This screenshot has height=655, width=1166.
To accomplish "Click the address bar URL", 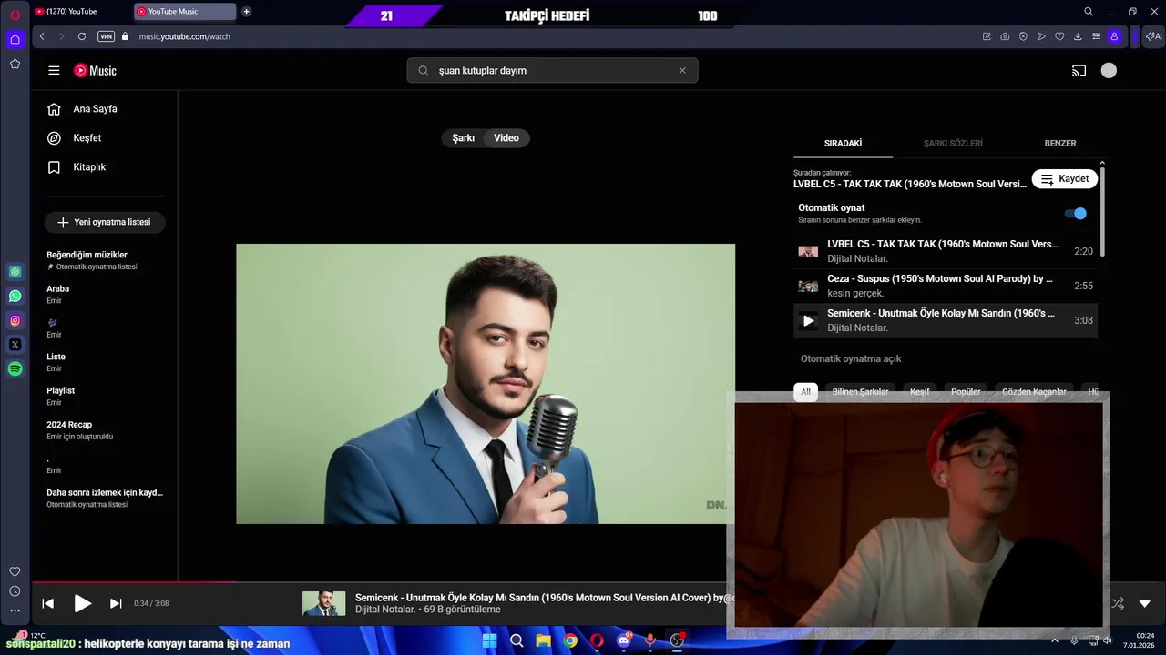I will click(x=185, y=36).
